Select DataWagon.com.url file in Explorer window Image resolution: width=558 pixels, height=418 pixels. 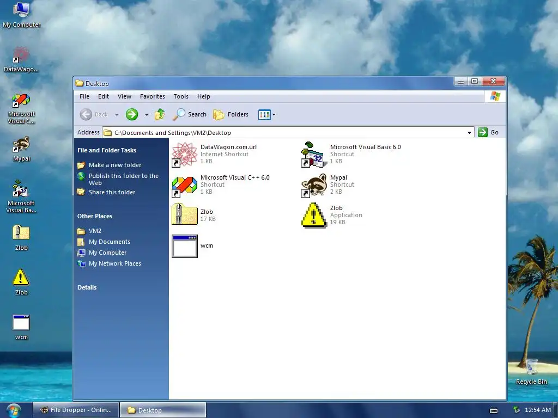(x=214, y=154)
